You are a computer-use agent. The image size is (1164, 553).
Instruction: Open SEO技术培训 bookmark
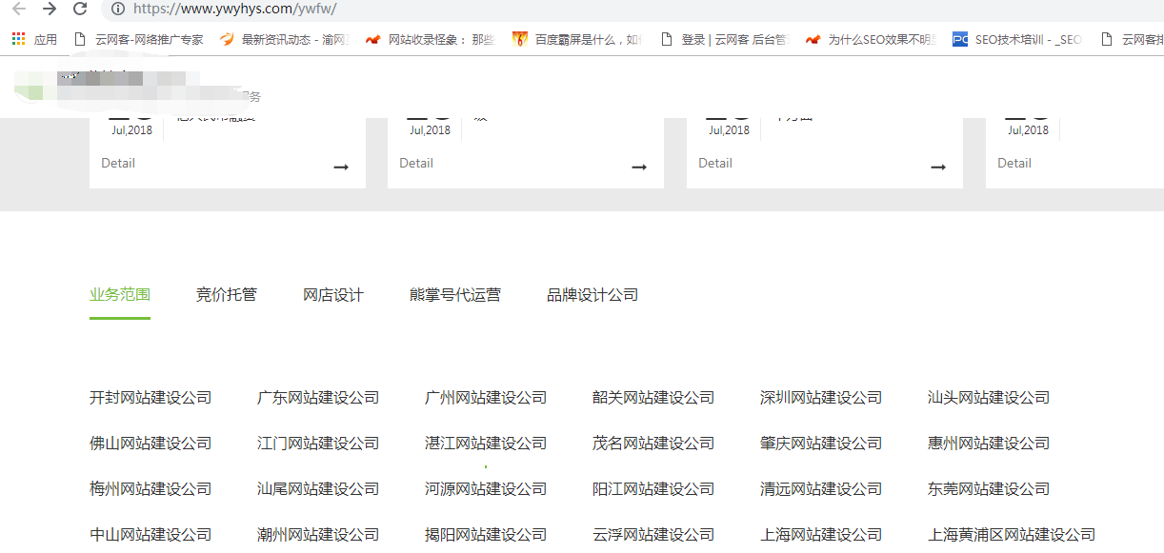tap(1017, 39)
